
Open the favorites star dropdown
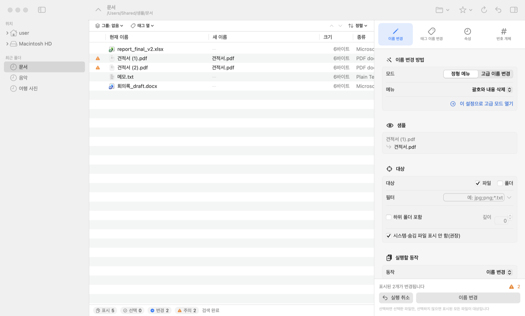[465, 10]
